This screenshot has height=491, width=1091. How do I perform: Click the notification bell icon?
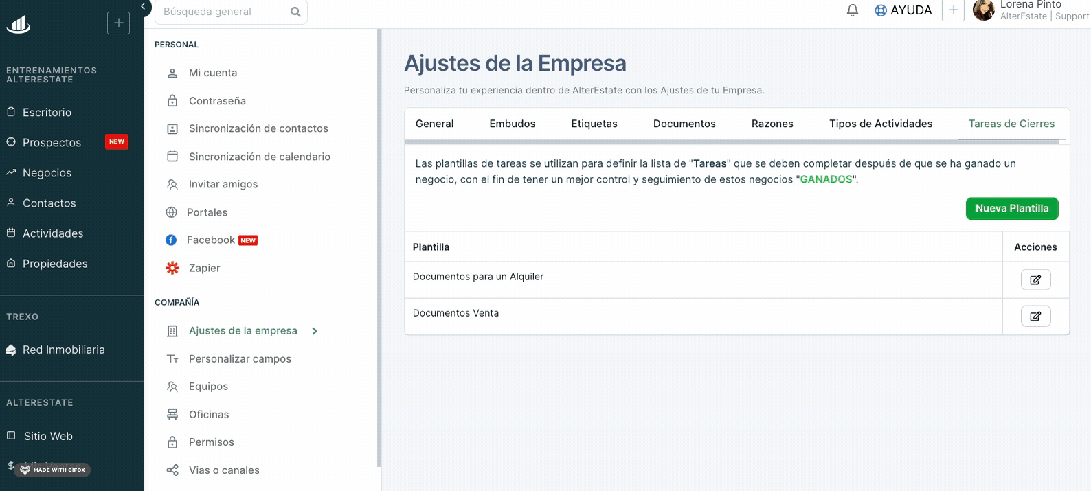point(852,10)
